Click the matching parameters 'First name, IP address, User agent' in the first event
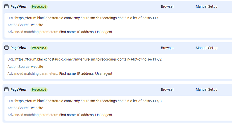The image size is (232, 123). pyautogui.click(x=86, y=32)
